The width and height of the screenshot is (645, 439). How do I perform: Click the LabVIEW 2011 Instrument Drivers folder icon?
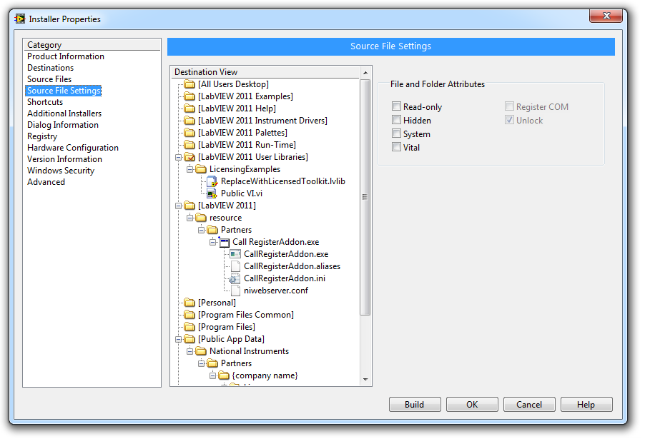(189, 121)
